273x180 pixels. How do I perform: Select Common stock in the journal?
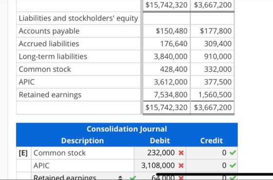59,153
